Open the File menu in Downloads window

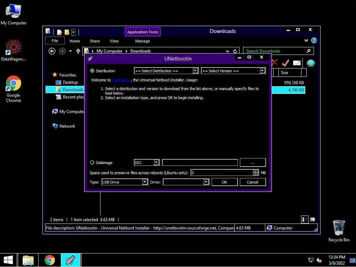[55, 41]
